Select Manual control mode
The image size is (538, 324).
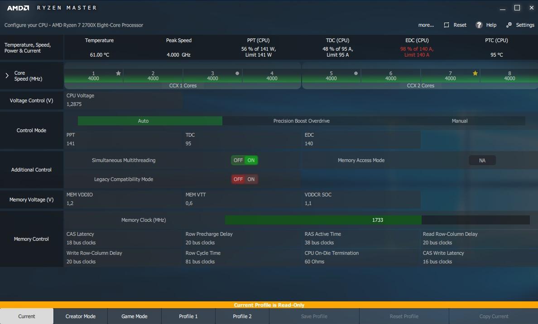(459, 121)
